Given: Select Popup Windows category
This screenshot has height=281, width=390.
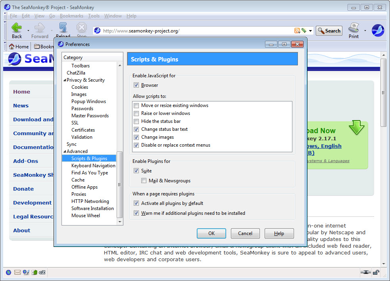Looking at the screenshot, I should click(88, 101).
